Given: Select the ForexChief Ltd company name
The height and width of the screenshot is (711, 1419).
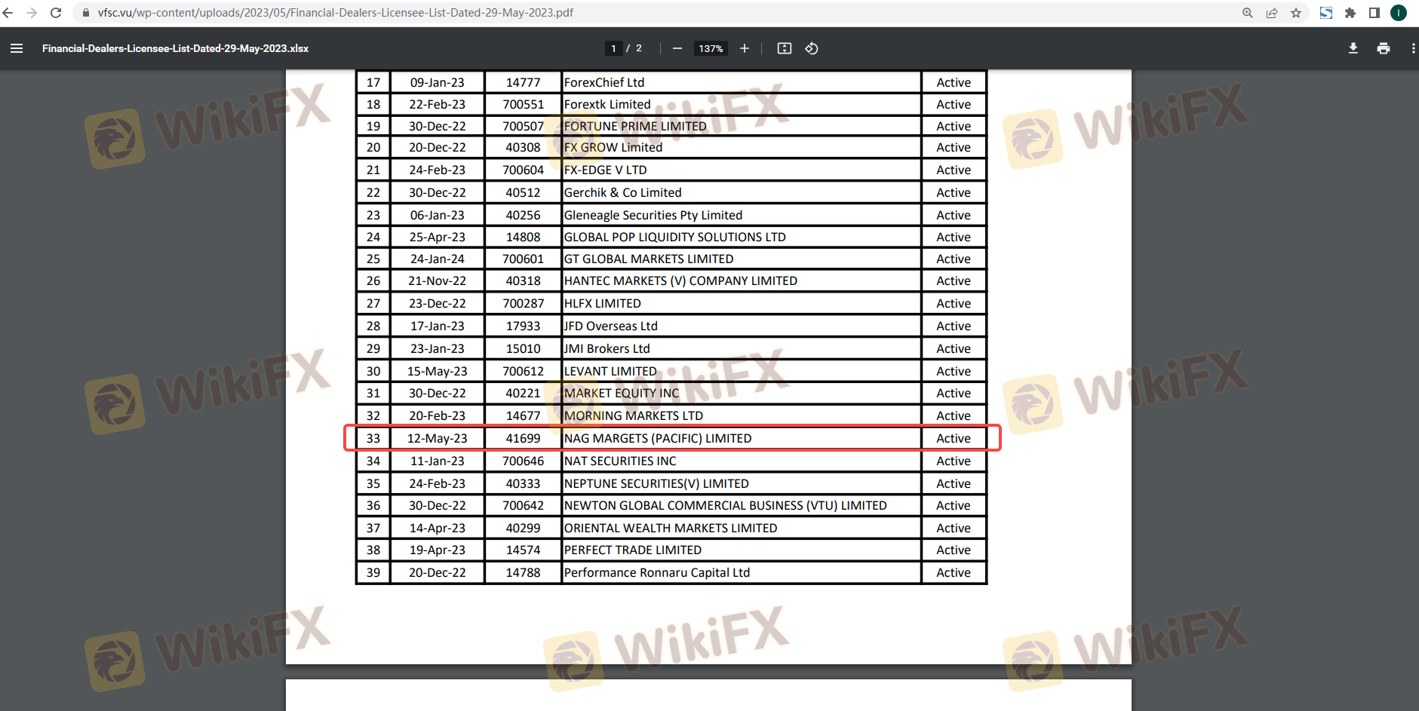Looking at the screenshot, I should click(x=604, y=82).
